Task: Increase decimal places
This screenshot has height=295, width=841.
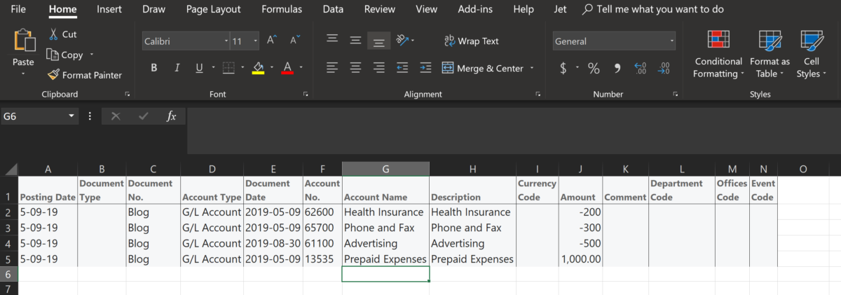Action: (x=640, y=68)
